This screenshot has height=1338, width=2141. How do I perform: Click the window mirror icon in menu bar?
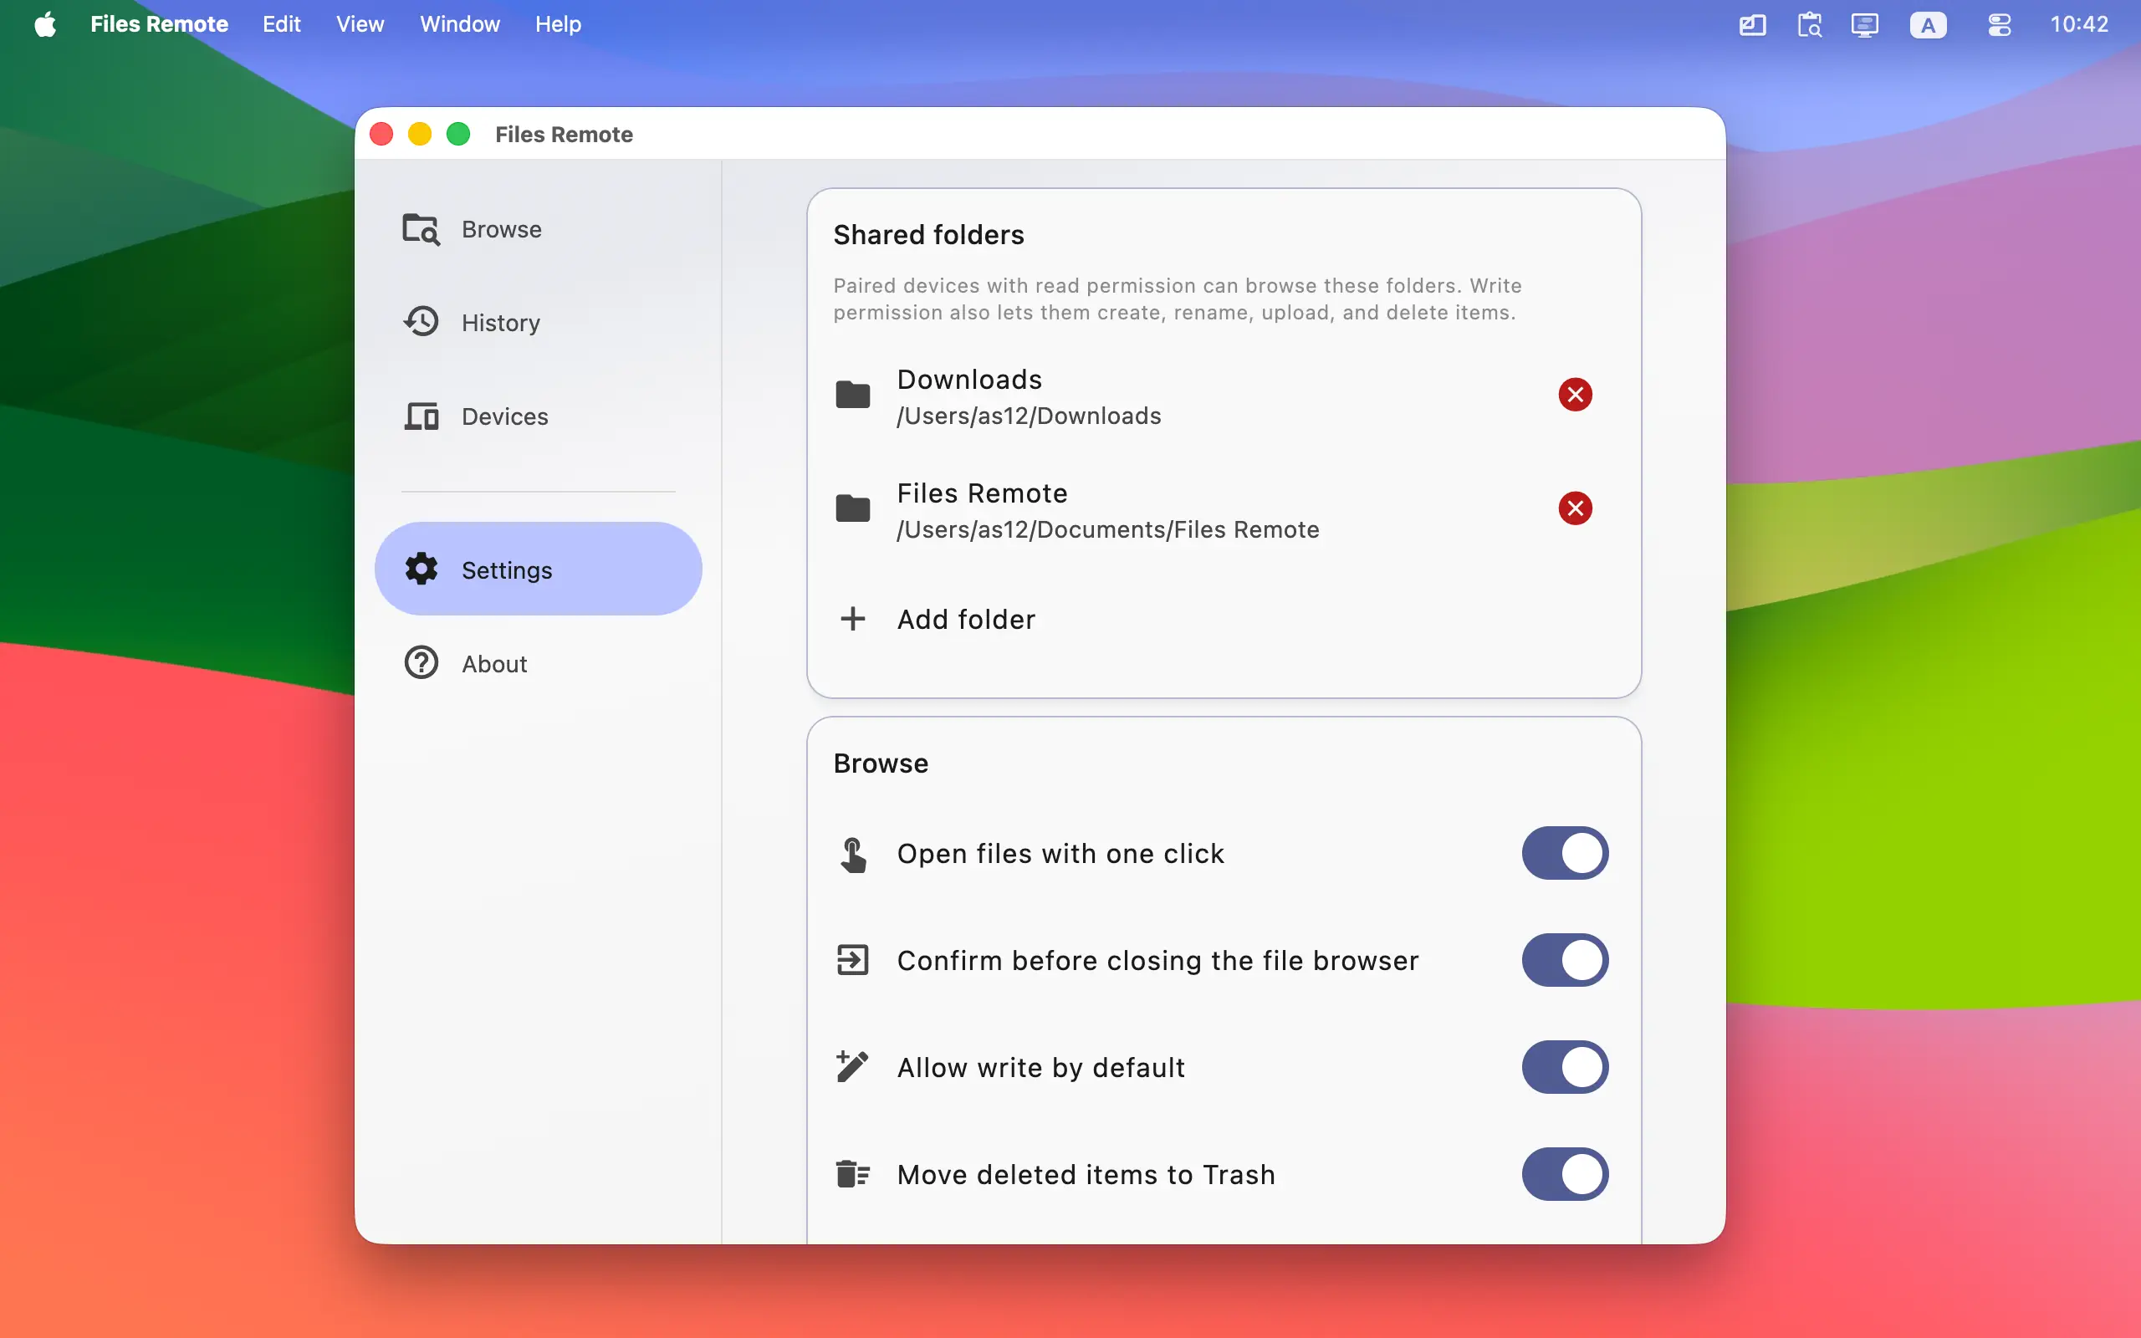tap(1752, 25)
